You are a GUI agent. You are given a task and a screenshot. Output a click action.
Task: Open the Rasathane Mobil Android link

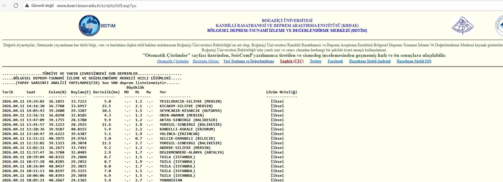coord(370,61)
